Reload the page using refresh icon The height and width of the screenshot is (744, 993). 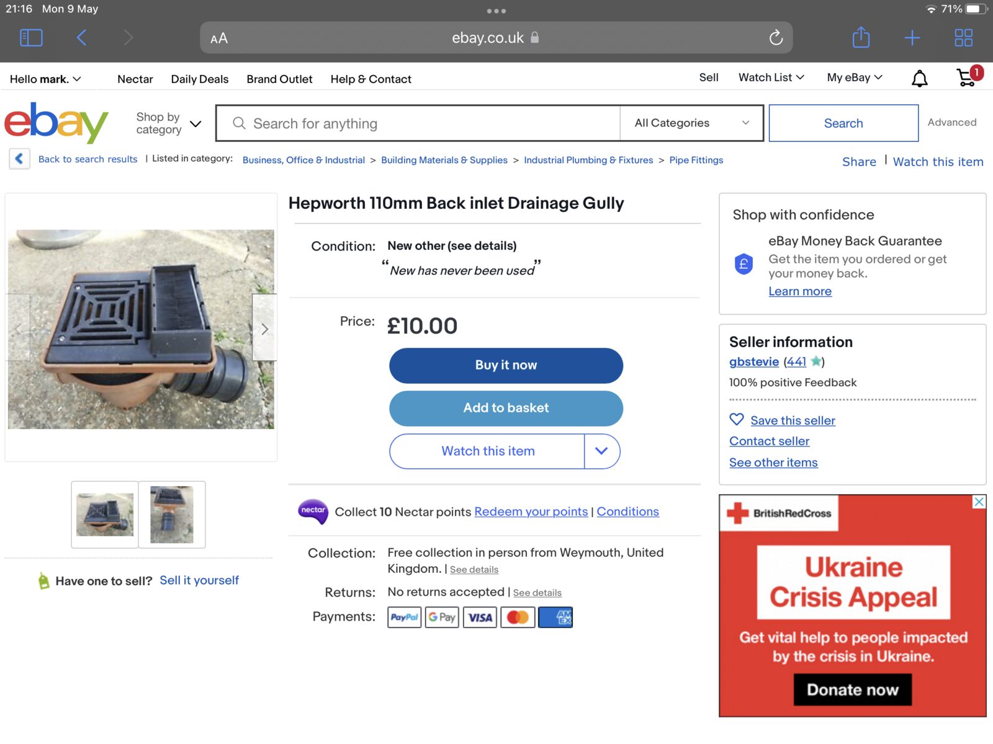pyautogui.click(x=776, y=38)
